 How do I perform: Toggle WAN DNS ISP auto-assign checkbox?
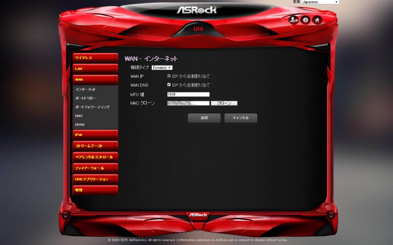tap(169, 85)
